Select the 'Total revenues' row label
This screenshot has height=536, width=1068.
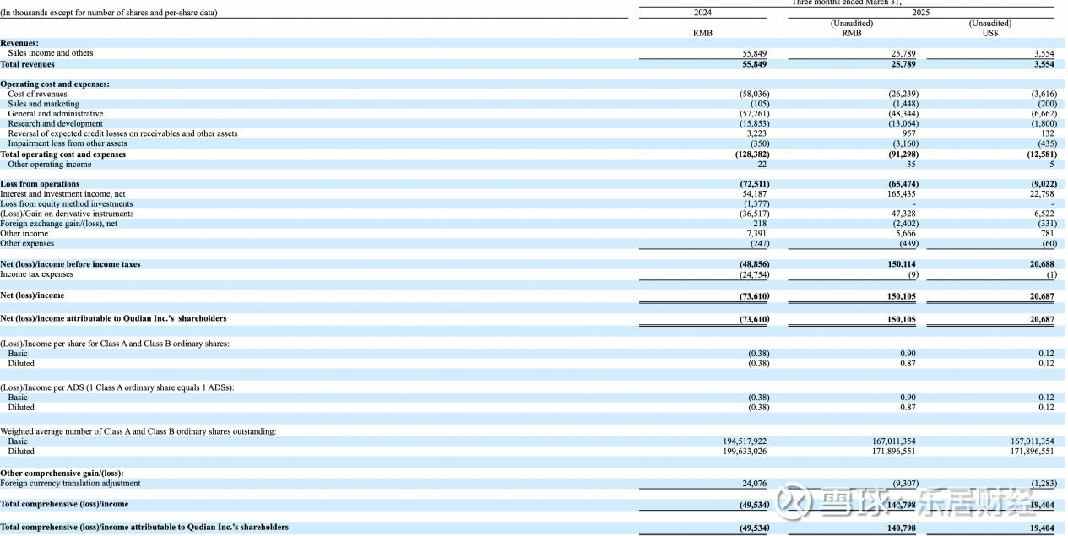click(x=27, y=64)
